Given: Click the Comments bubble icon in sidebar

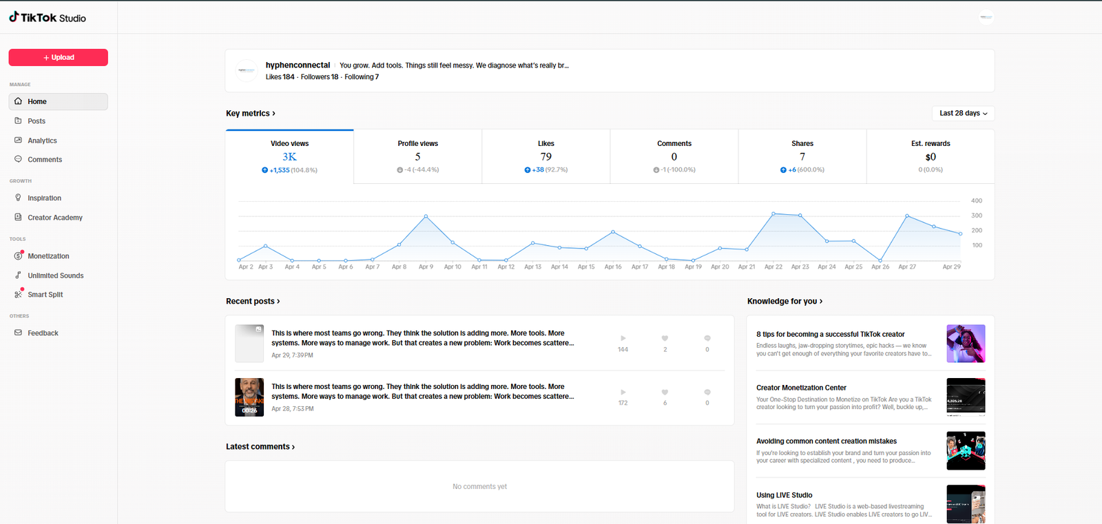Looking at the screenshot, I should tap(19, 159).
